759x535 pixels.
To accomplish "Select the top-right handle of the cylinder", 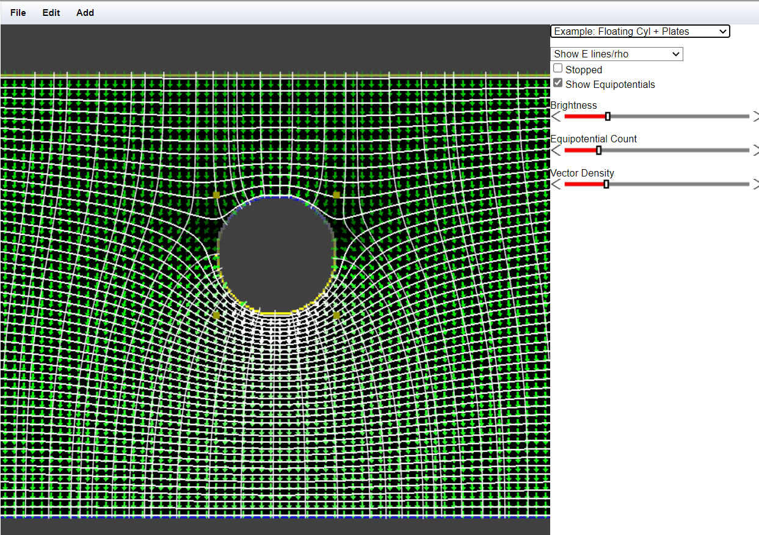I will point(336,195).
